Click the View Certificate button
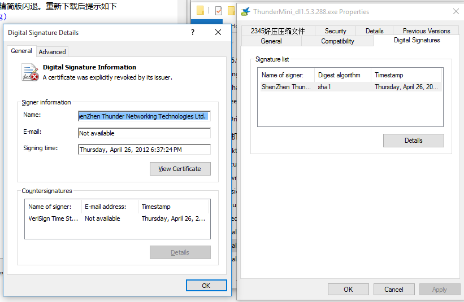Screen dimensions: 464x302 (180, 169)
